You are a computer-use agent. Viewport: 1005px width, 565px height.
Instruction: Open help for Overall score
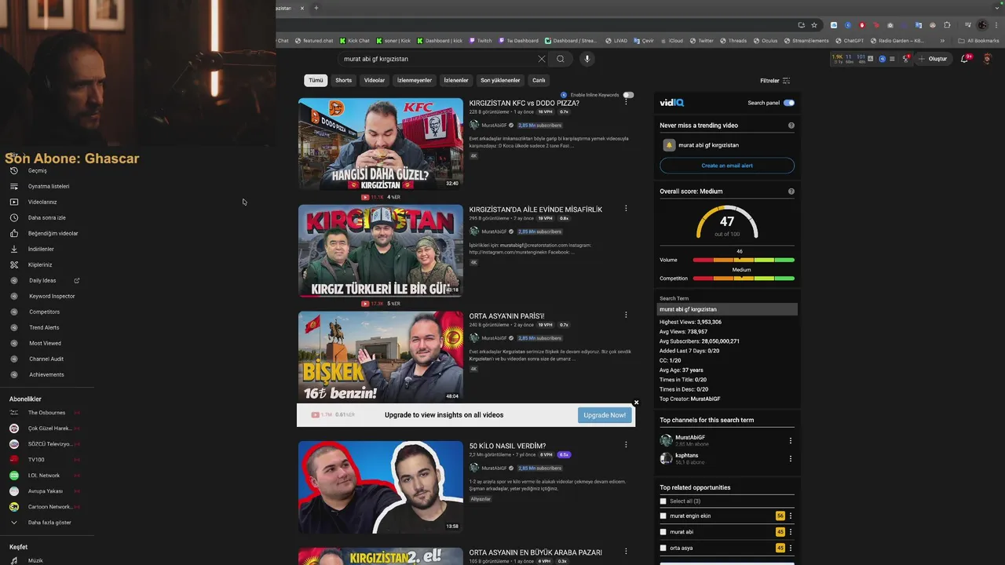click(x=791, y=191)
